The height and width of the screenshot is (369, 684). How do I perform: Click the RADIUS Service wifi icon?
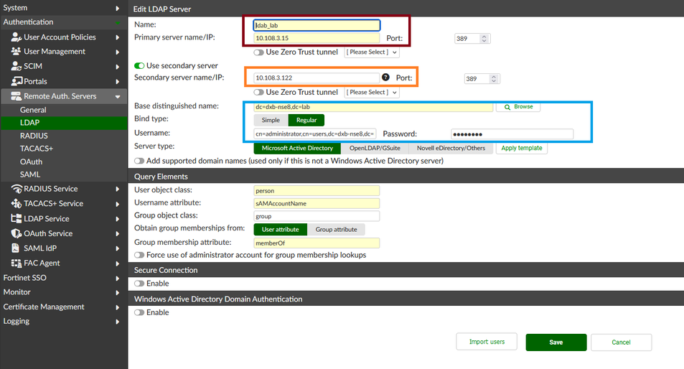pos(17,189)
